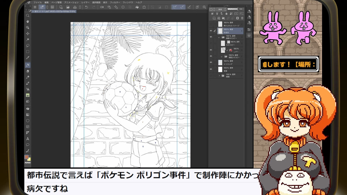Expand the bottom 線画 folder chevron
Screen dimensions: 347x195
[x=219, y=75]
